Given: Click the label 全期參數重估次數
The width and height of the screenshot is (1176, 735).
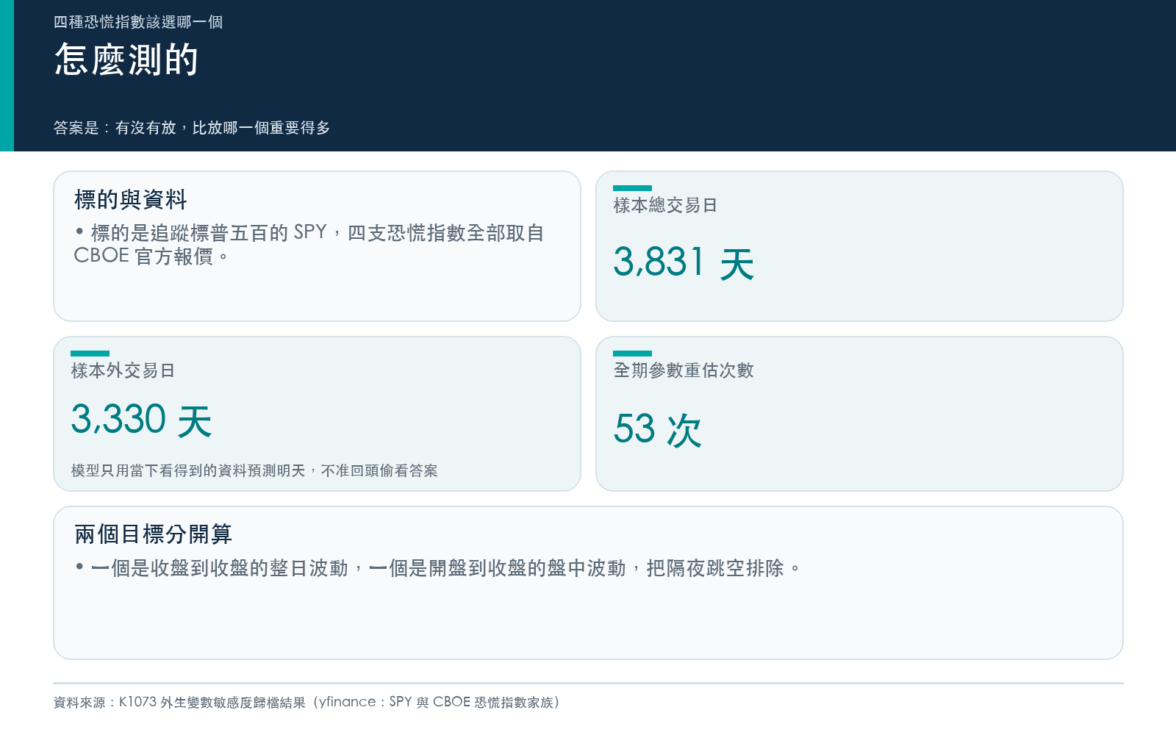Looking at the screenshot, I should [x=684, y=370].
